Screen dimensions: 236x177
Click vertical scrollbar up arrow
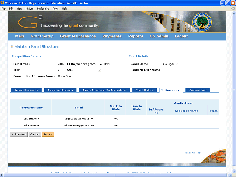[x=234, y=13]
